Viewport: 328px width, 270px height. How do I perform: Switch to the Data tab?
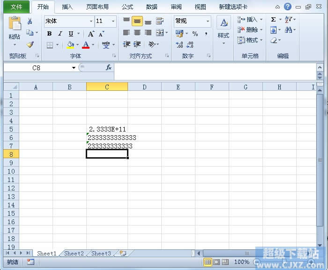tap(152, 7)
